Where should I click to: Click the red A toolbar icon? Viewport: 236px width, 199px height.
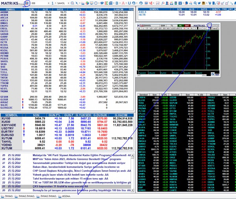tap(123, 3)
